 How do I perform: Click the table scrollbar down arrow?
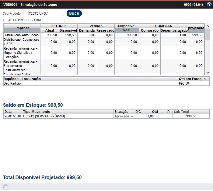[208, 72]
